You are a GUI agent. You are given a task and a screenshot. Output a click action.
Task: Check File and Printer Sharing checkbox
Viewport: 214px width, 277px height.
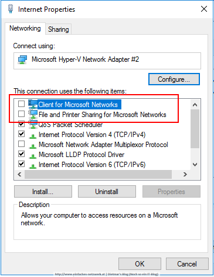click(21, 114)
